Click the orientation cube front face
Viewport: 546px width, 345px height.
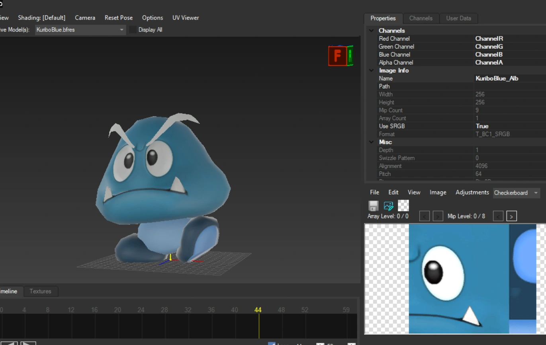337,56
